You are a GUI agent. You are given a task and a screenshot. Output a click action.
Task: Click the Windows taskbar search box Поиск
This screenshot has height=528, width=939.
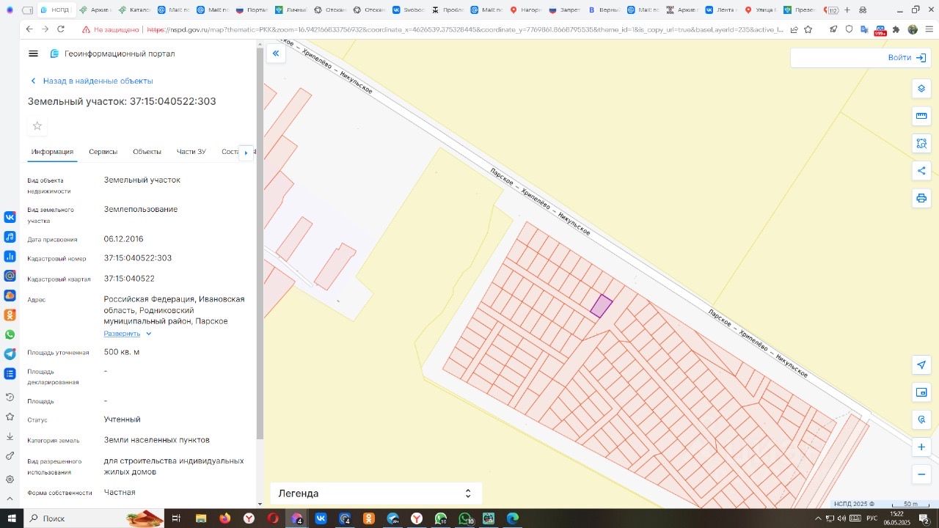[94, 518]
